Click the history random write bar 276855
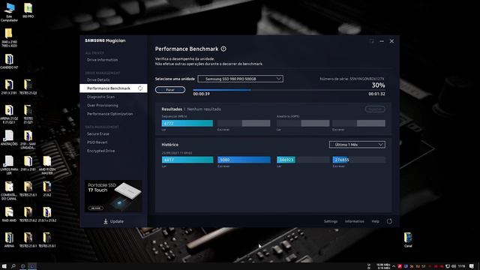Screen dimensions: 480x270 pos(340,160)
